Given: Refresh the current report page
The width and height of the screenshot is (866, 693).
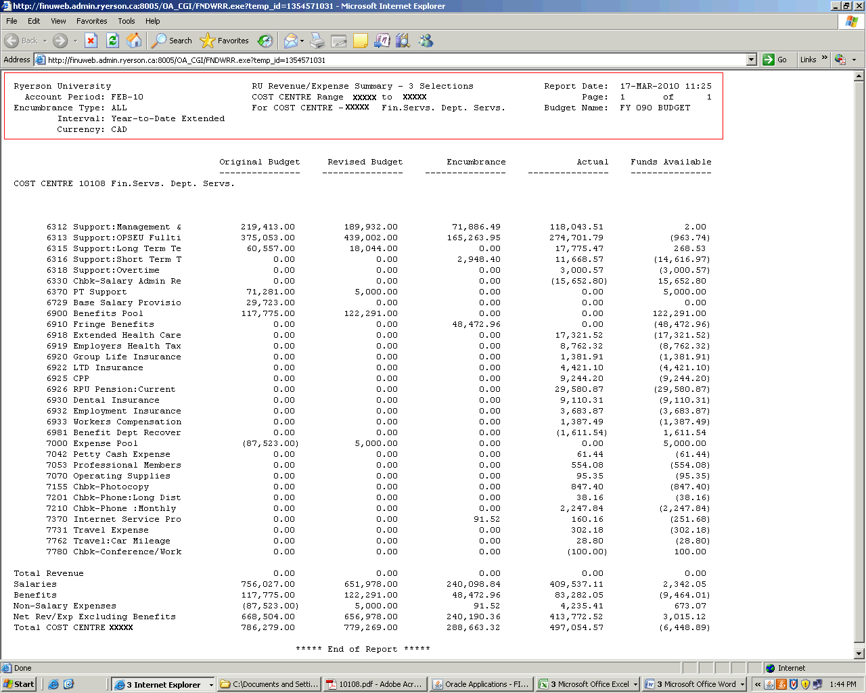Looking at the screenshot, I should pyautogui.click(x=112, y=41).
